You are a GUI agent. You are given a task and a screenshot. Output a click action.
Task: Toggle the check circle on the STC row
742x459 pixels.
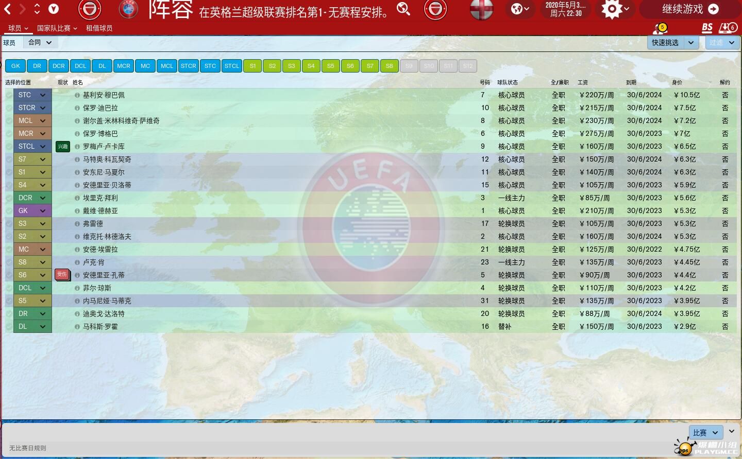[9, 95]
